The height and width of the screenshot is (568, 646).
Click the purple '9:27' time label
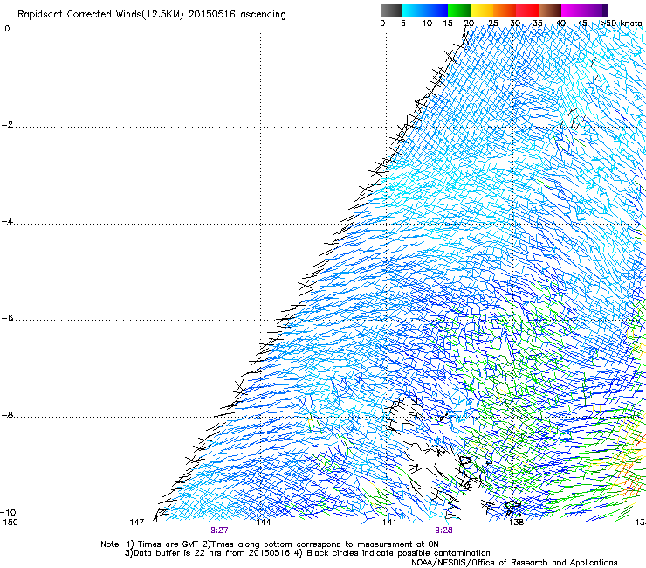(x=219, y=530)
